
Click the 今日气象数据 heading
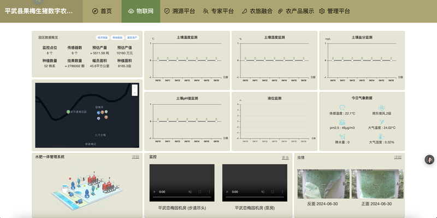click(362, 98)
